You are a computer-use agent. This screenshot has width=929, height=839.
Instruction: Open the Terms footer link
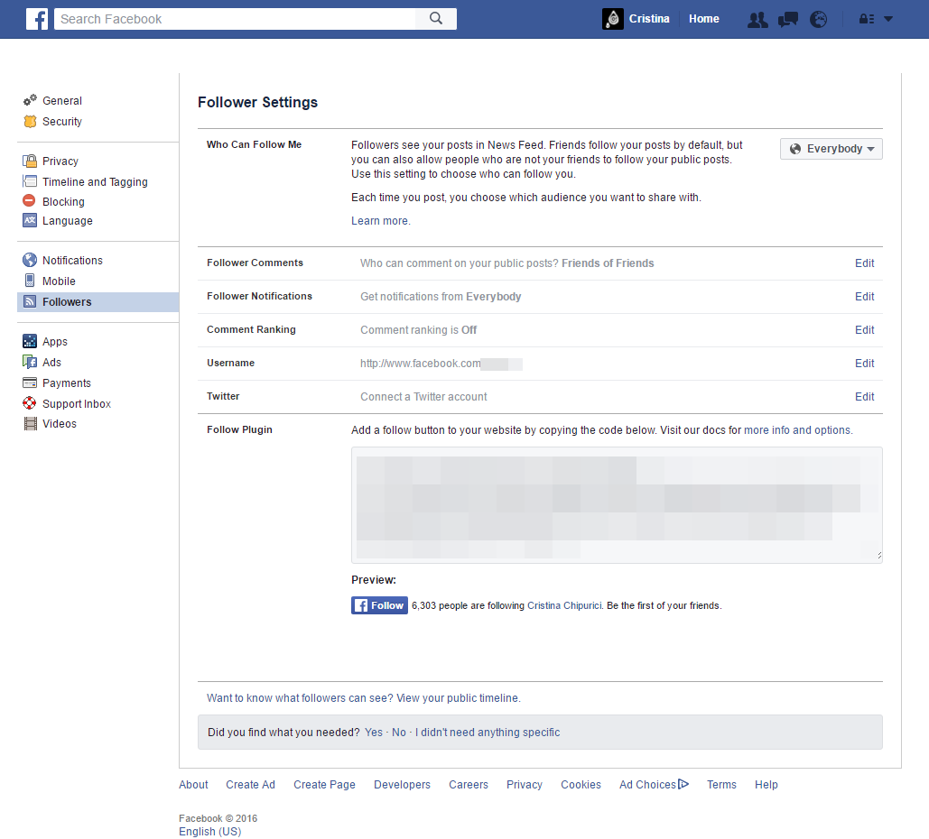(721, 785)
